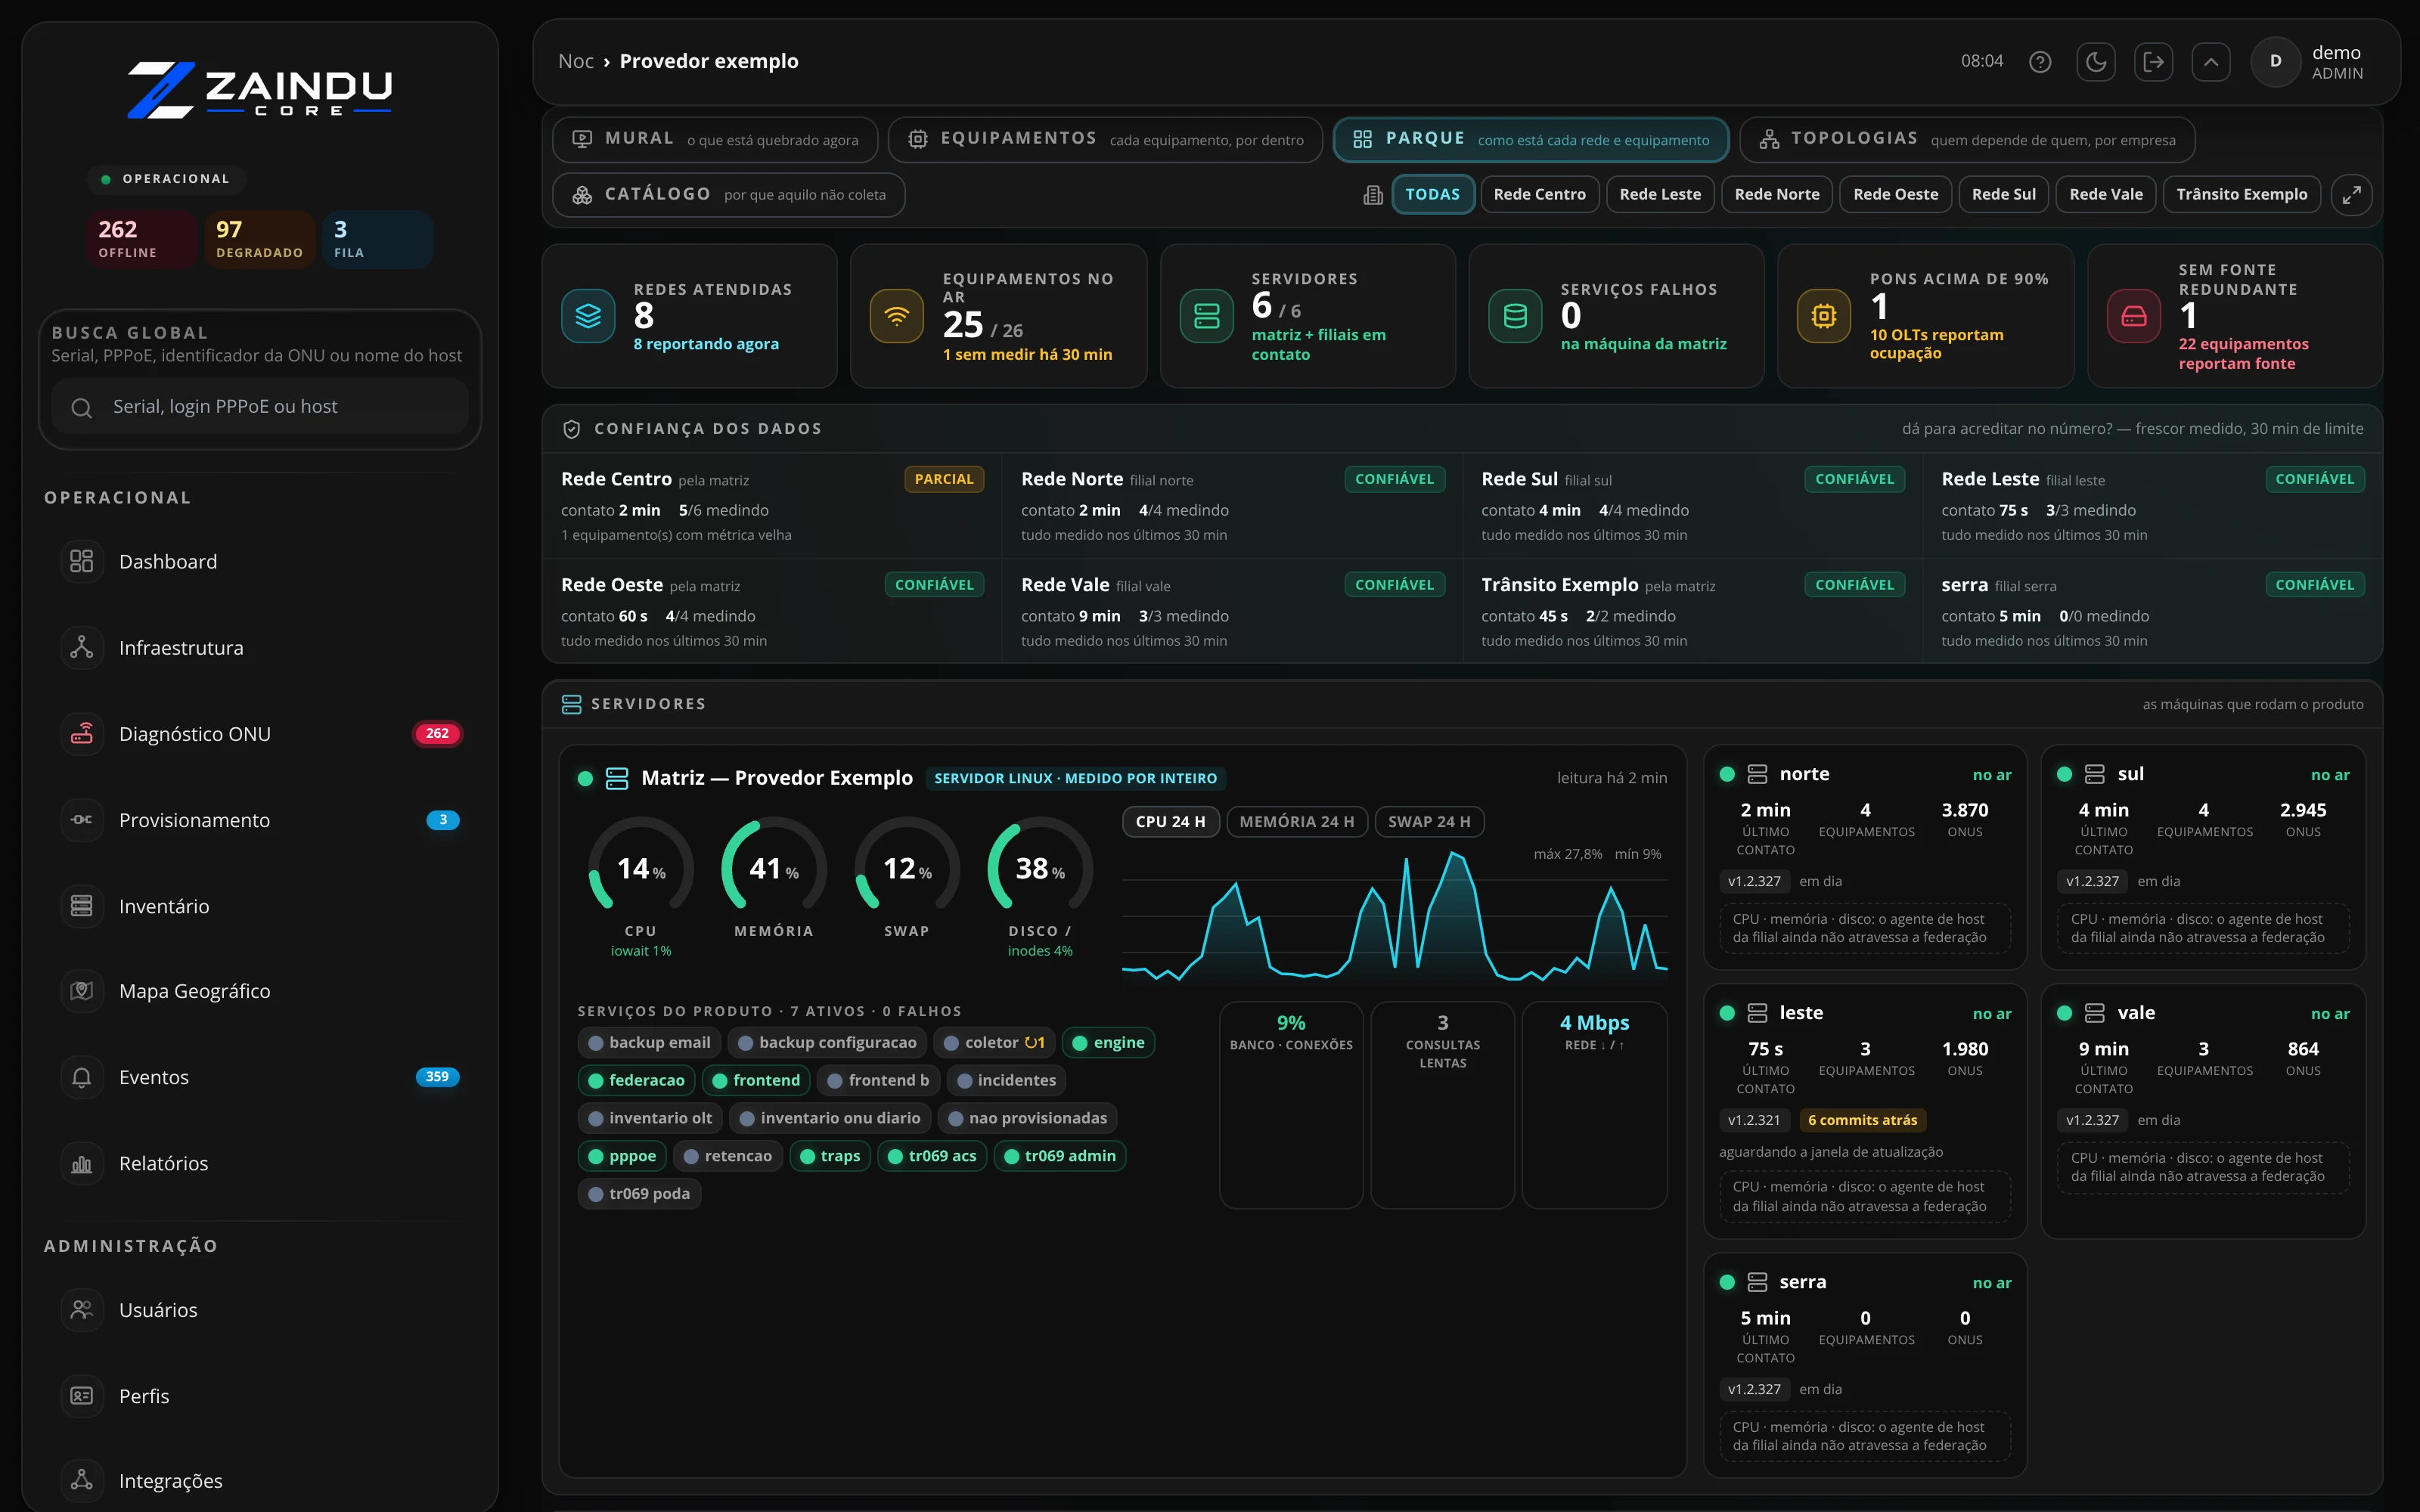Open Inventário in sidebar
This screenshot has width=2420, height=1512.
tap(260, 906)
